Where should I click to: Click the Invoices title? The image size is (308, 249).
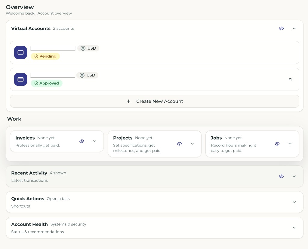click(25, 138)
